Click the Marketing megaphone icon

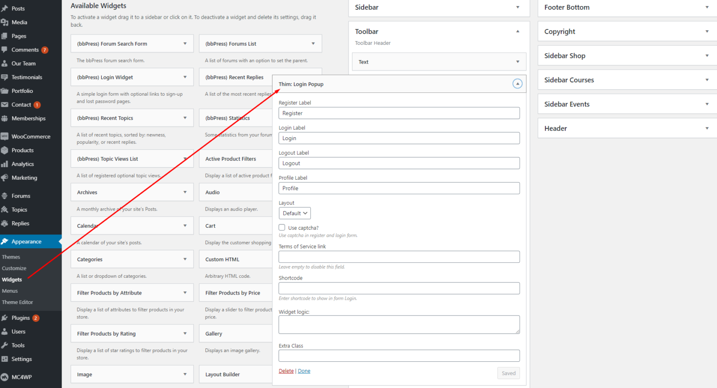click(5, 178)
